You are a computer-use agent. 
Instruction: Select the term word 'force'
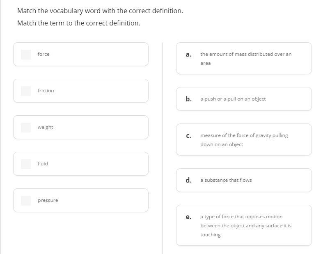tap(44, 54)
